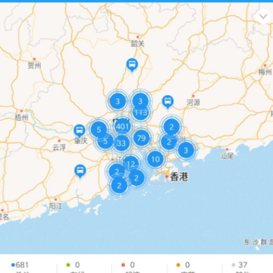Viewport: 273px width, 273px height.
Task: Tap the 贺州 city label
Action: tap(34, 66)
